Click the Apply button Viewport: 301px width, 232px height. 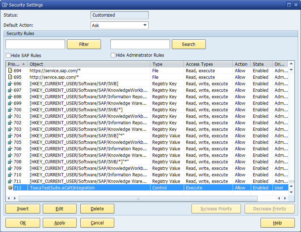tap(60, 223)
